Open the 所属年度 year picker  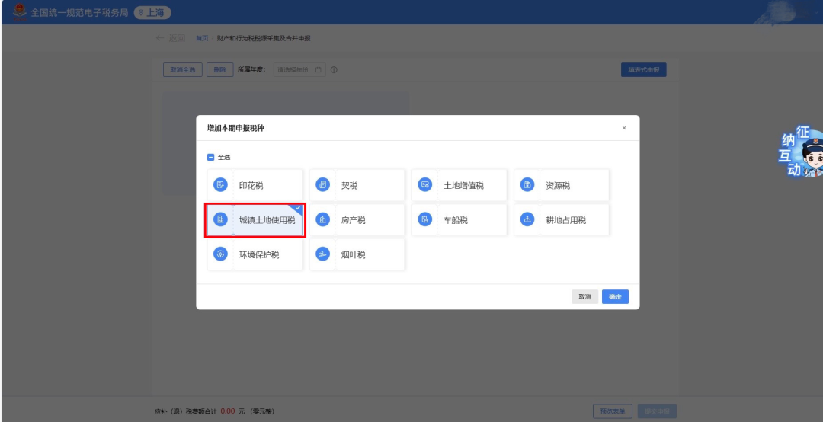[x=299, y=70]
